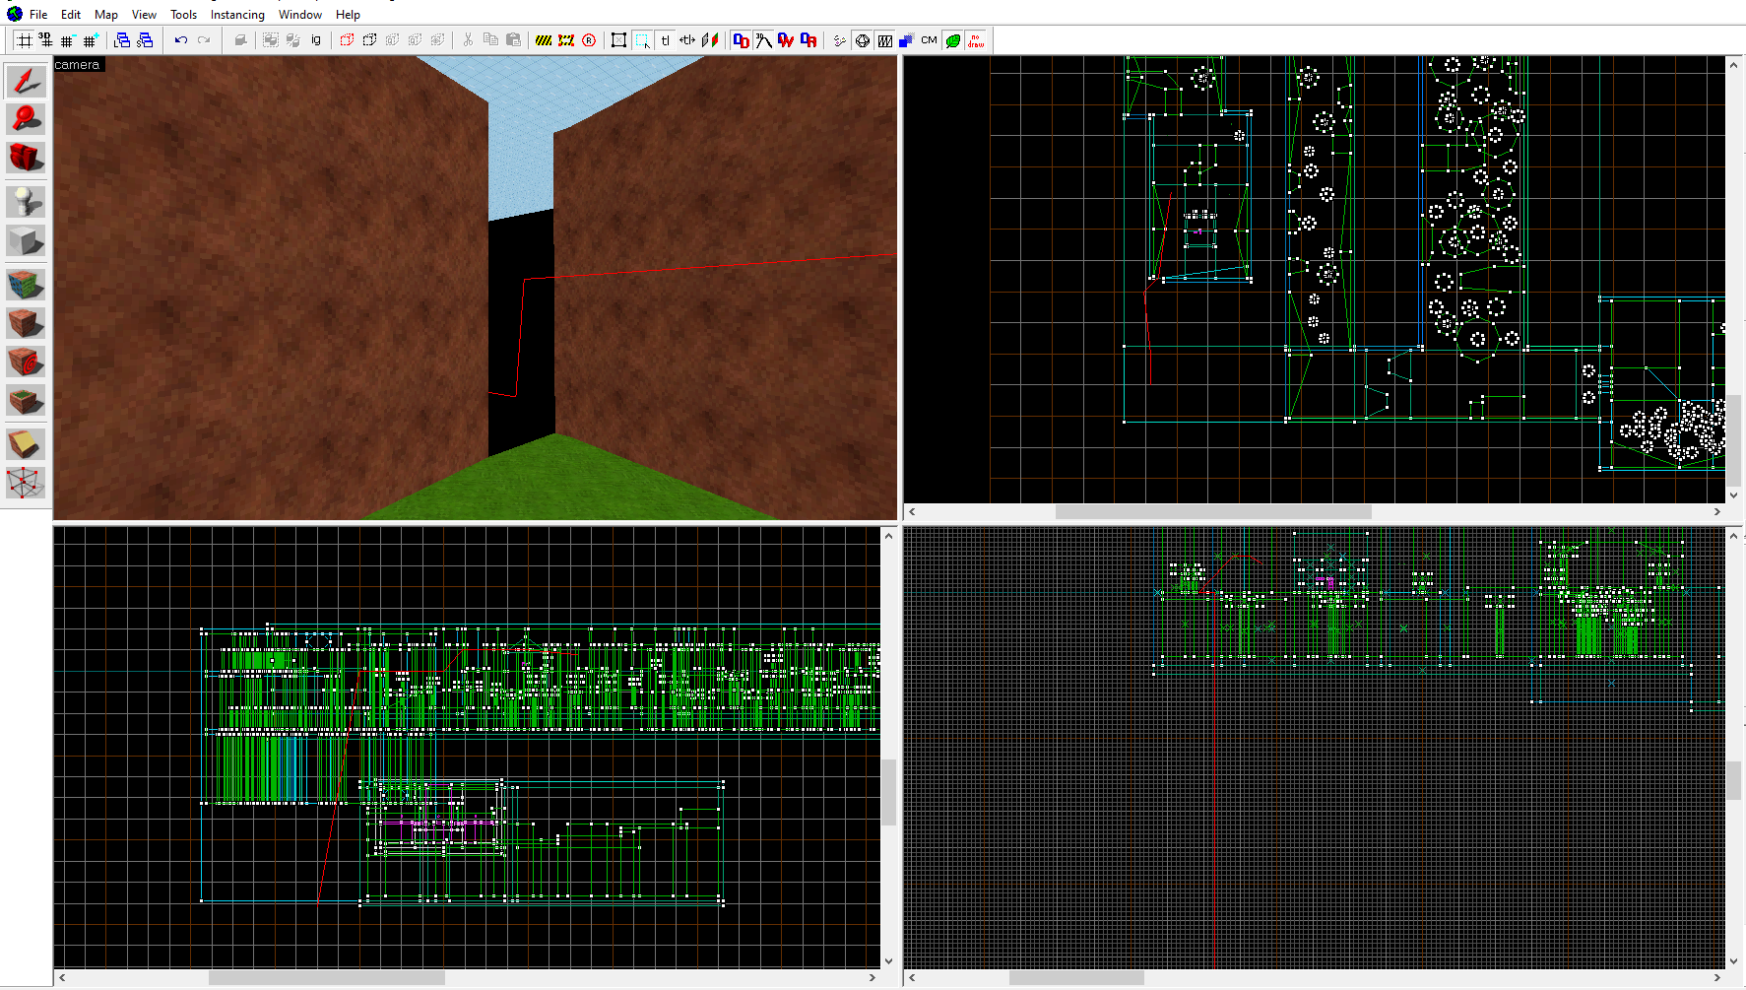The height and width of the screenshot is (990, 1746).
Task: Activate the Vertex manipulation tool
Action: coord(26,483)
